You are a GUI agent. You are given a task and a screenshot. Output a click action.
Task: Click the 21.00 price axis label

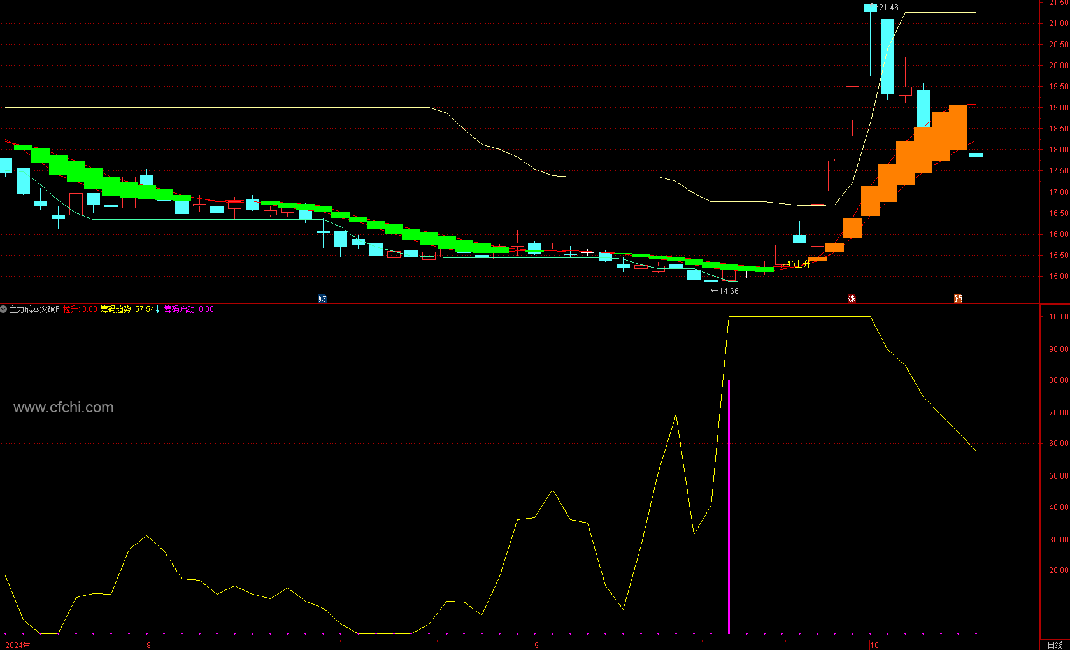[1059, 24]
